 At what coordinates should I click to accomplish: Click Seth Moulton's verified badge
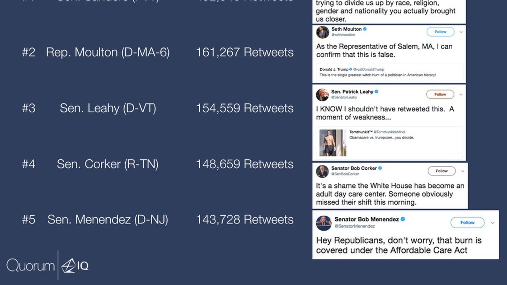coord(365,29)
